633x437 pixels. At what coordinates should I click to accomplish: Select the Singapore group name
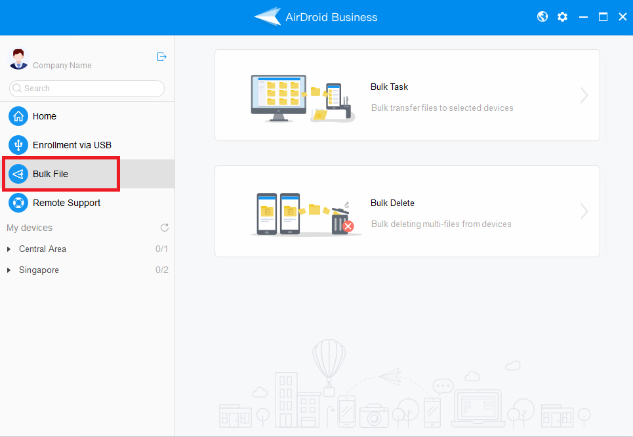point(39,270)
